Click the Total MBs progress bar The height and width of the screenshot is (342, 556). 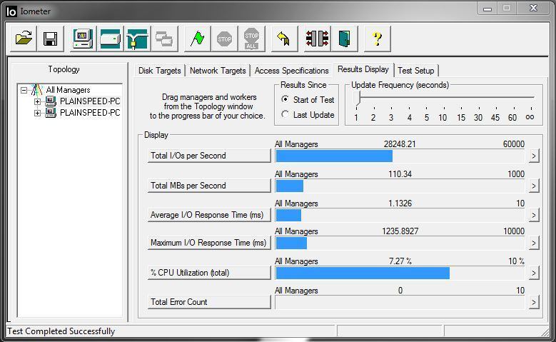click(400, 186)
